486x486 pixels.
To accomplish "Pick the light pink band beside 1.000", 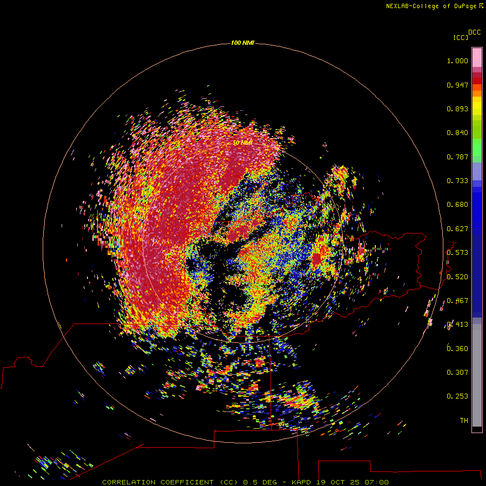I will pyautogui.click(x=477, y=58).
